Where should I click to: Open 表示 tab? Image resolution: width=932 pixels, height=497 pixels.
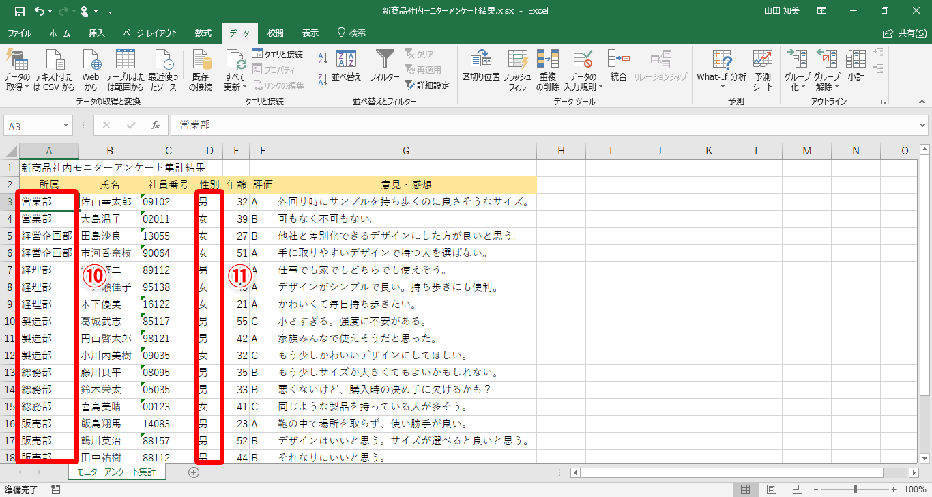pyautogui.click(x=310, y=33)
